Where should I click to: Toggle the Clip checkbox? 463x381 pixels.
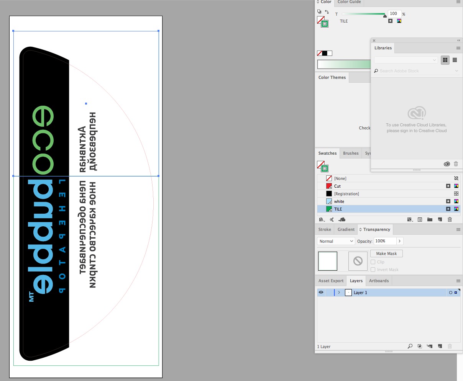[x=373, y=262]
